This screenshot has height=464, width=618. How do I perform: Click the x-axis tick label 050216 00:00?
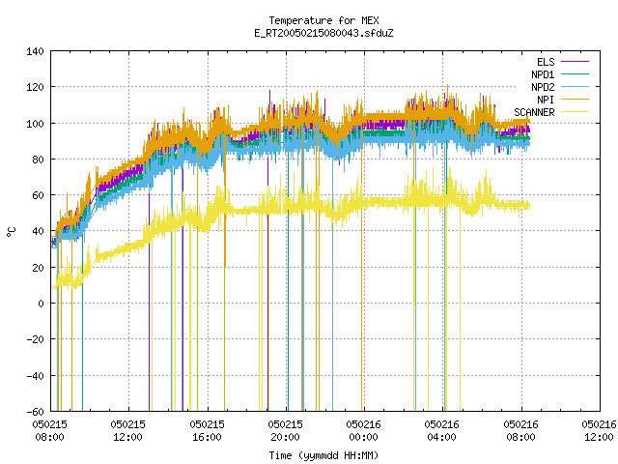(x=363, y=431)
